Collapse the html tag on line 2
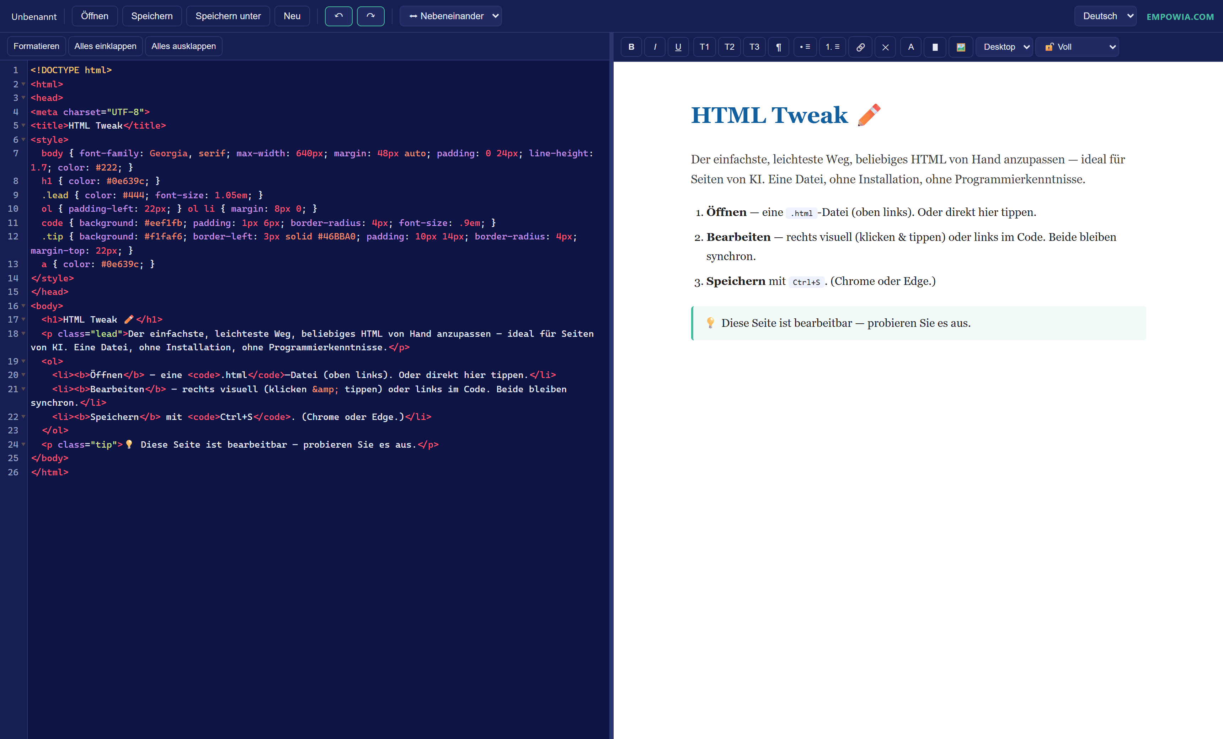This screenshot has width=1223, height=739. 23,84
